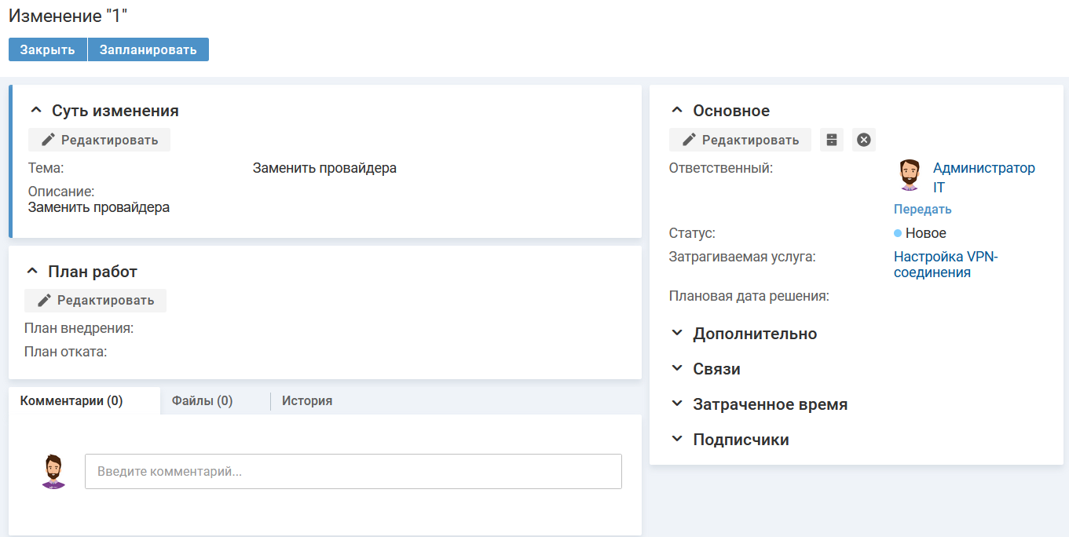This screenshot has width=1069, height=537.
Task: Open the Настройка VPN-соединения service link
Action: tap(945, 265)
